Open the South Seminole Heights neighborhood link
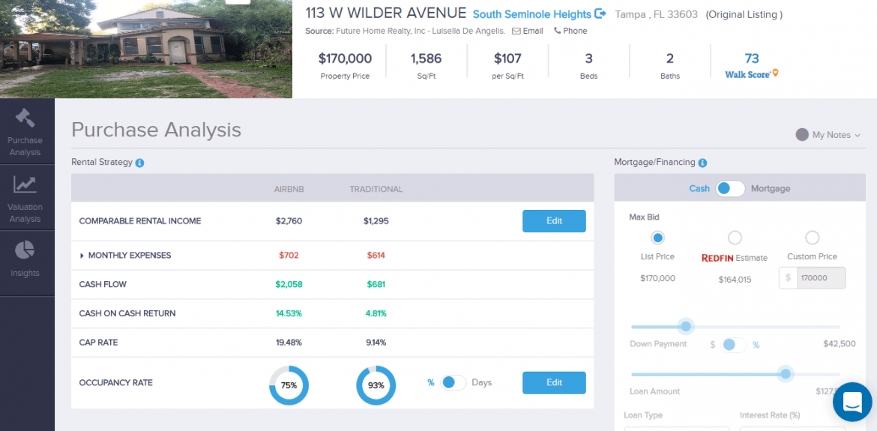Image resolution: width=877 pixels, height=431 pixels. click(x=532, y=14)
